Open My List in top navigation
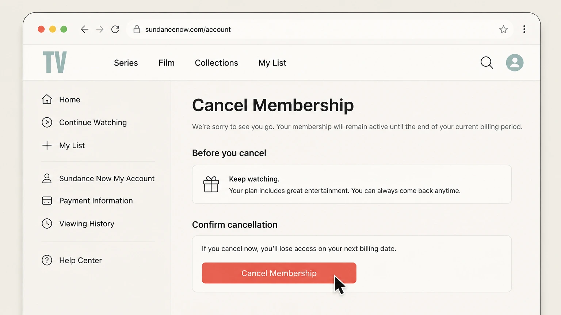This screenshot has width=561, height=315. (x=272, y=63)
